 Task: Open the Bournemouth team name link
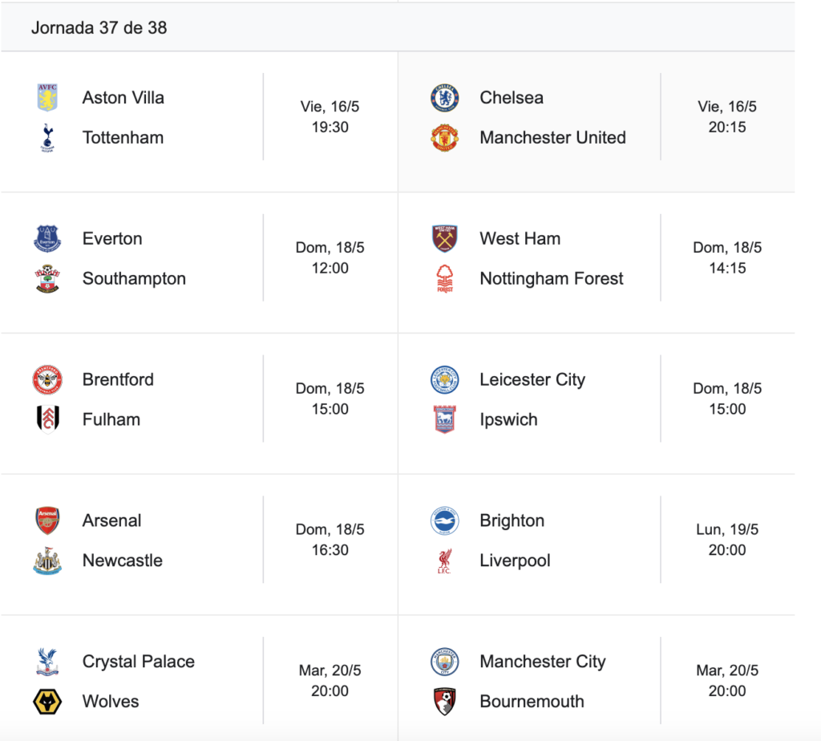[x=532, y=701]
